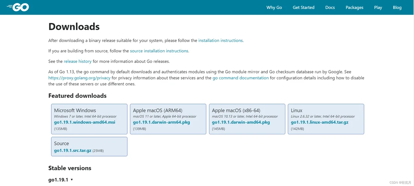Viewport: 414px width, 186px height.
Task: Click the (139MB) size label
Action: 139,129
